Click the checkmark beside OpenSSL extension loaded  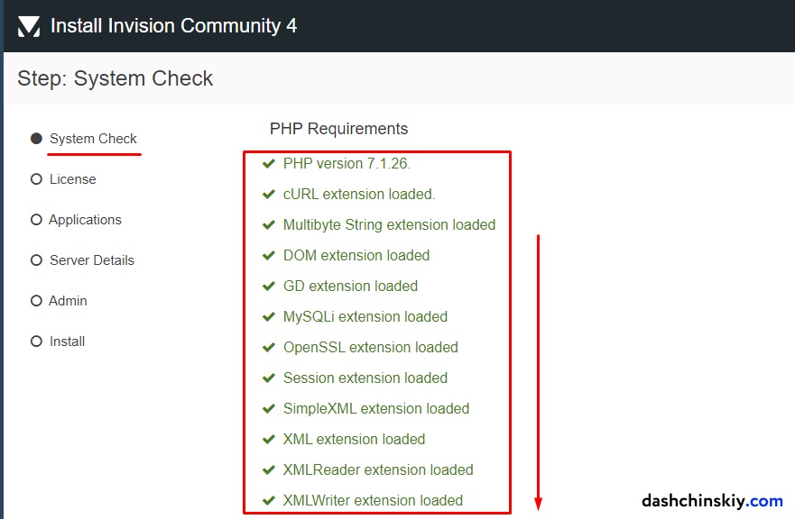tap(269, 347)
